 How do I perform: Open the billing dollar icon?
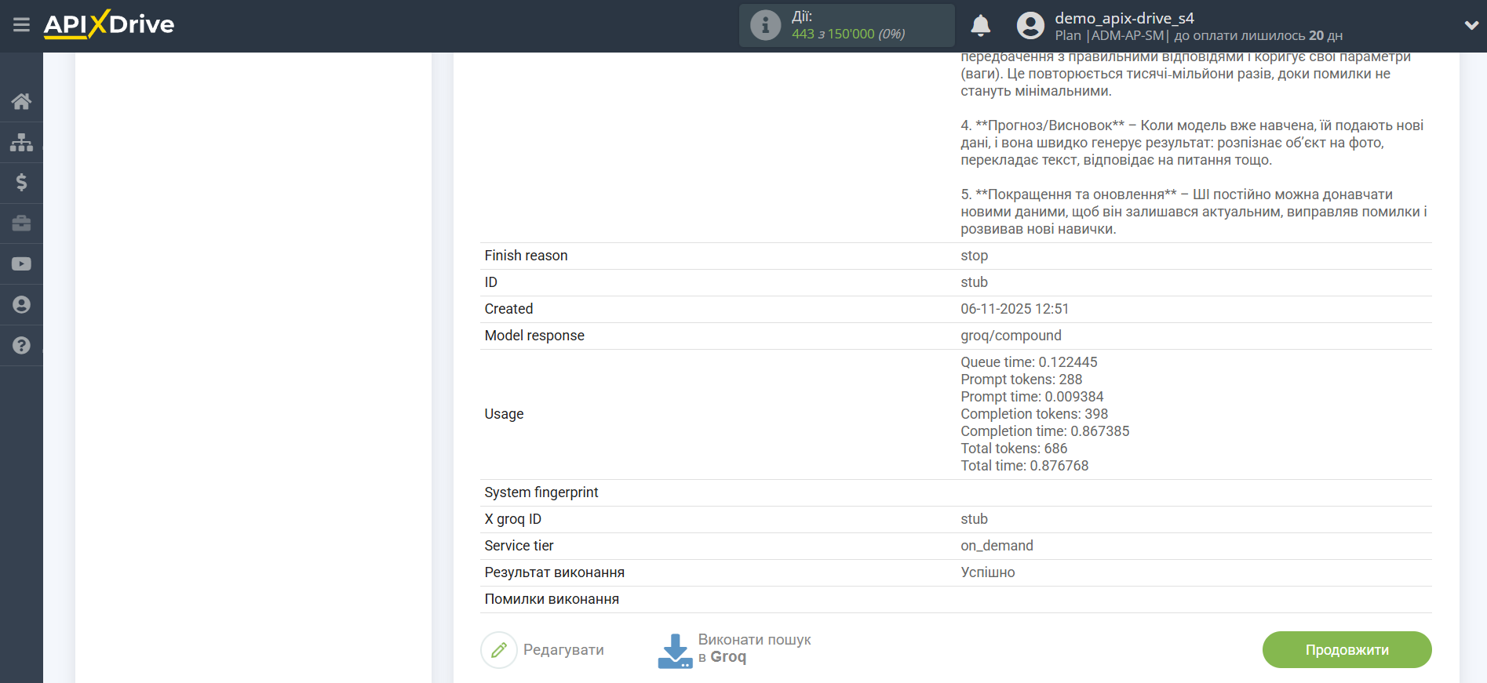point(21,183)
